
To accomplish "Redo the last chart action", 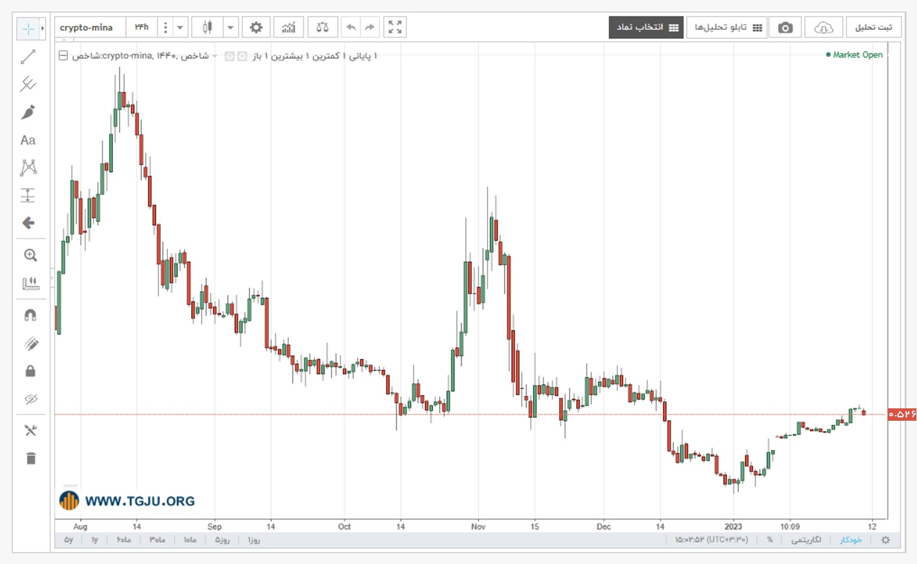I will (x=370, y=27).
